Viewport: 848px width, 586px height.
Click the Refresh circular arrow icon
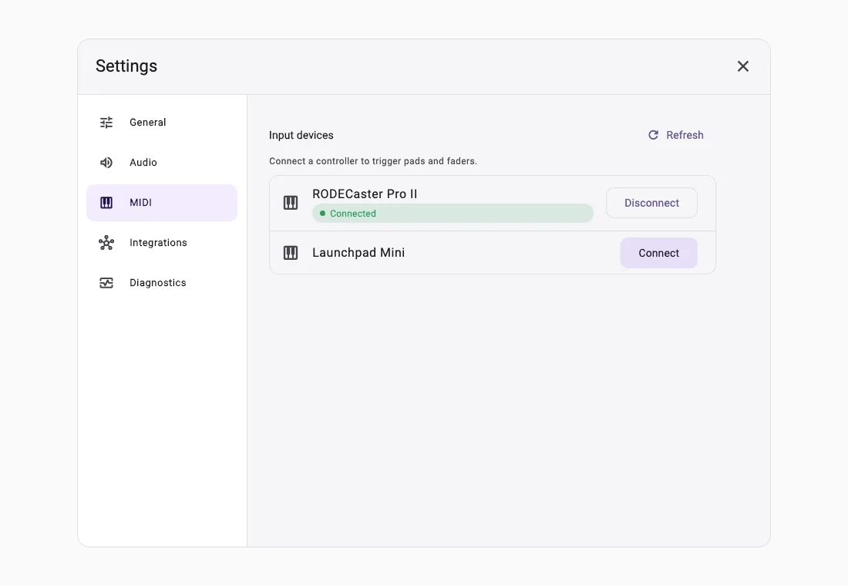(x=653, y=135)
